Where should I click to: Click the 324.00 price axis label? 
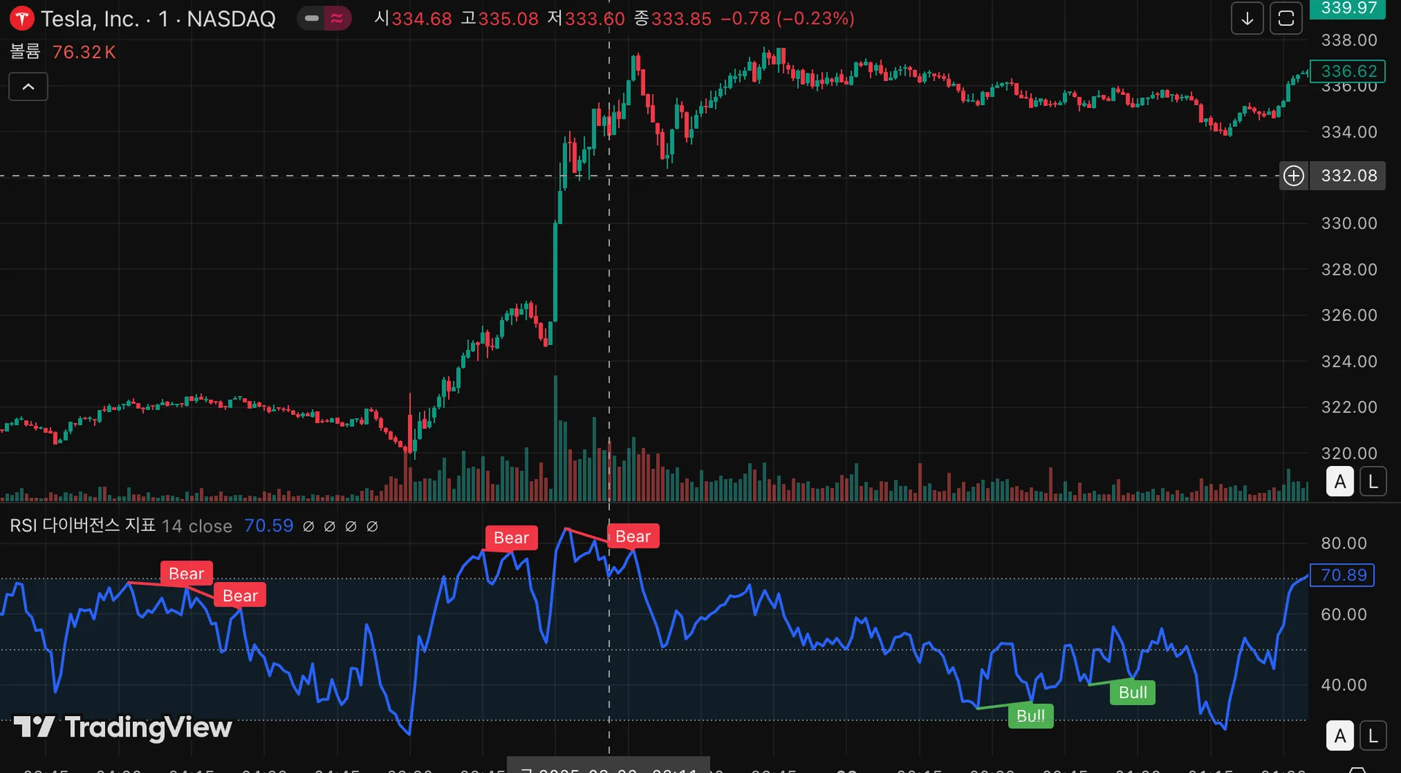coord(1349,362)
